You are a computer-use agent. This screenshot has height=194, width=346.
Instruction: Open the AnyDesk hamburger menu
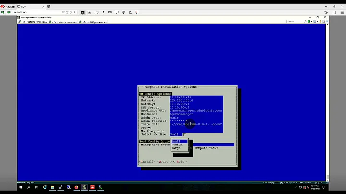click(342, 12)
